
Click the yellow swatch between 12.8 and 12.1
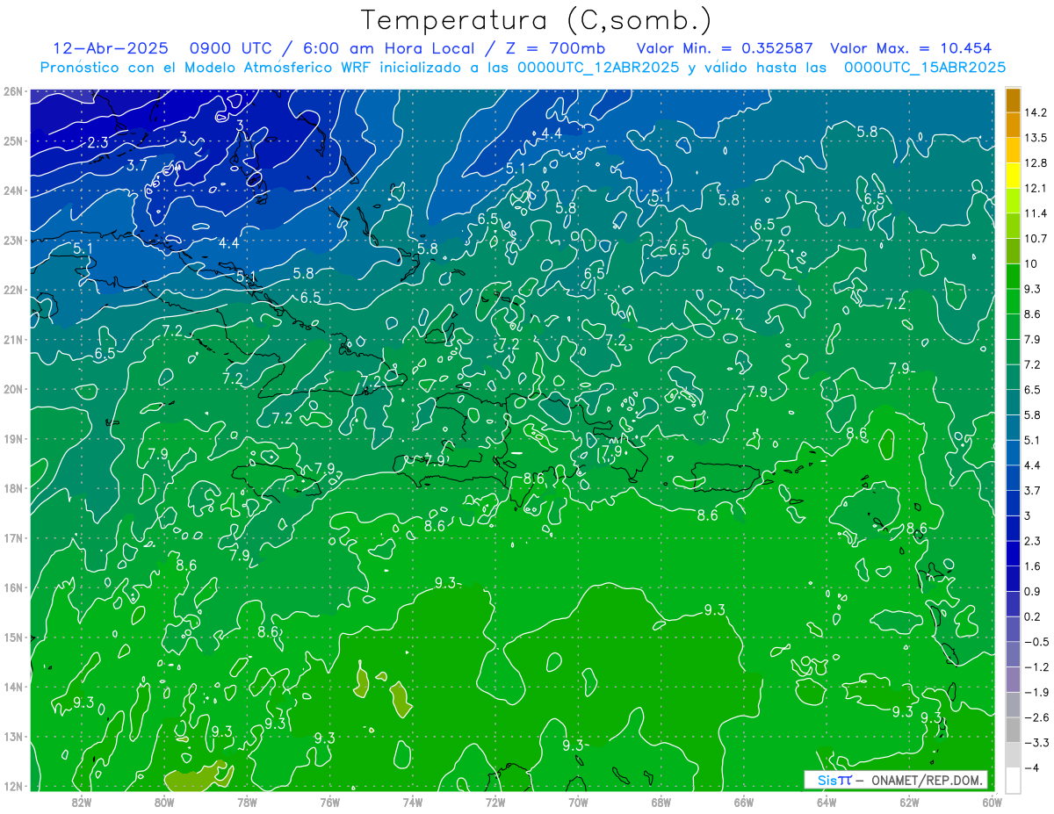click(x=1013, y=176)
